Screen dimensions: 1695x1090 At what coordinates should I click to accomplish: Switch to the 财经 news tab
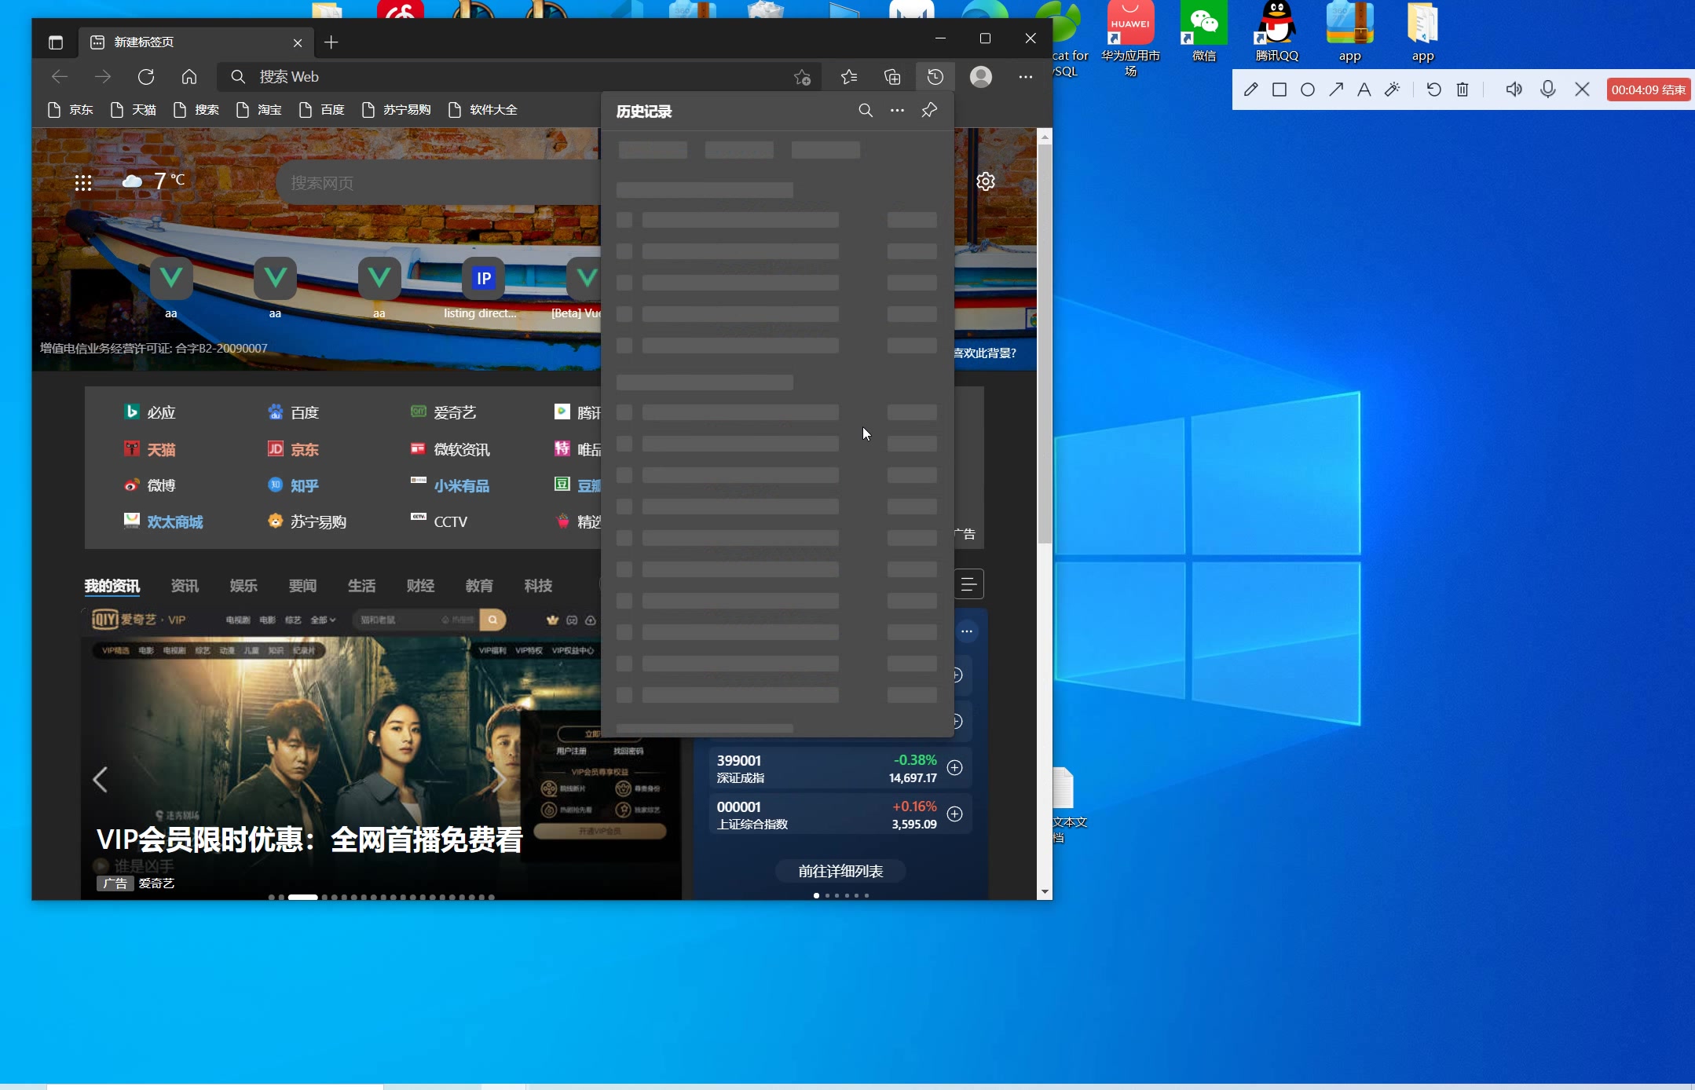420,586
